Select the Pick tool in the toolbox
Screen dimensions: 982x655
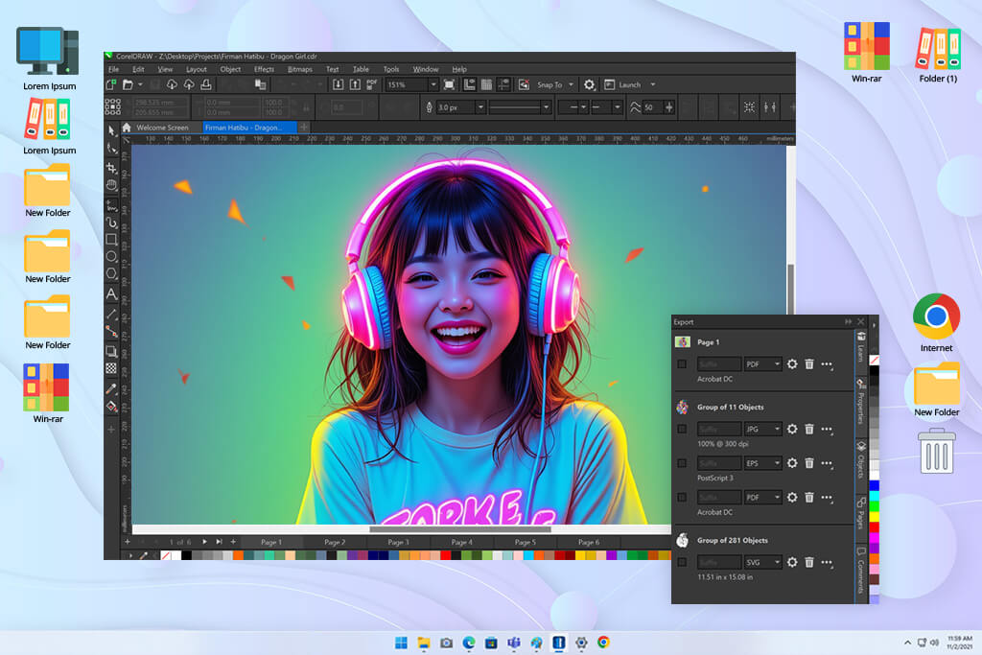(x=112, y=130)
